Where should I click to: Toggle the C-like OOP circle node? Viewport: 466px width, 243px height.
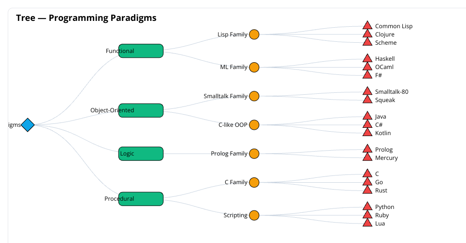point(254,125)
